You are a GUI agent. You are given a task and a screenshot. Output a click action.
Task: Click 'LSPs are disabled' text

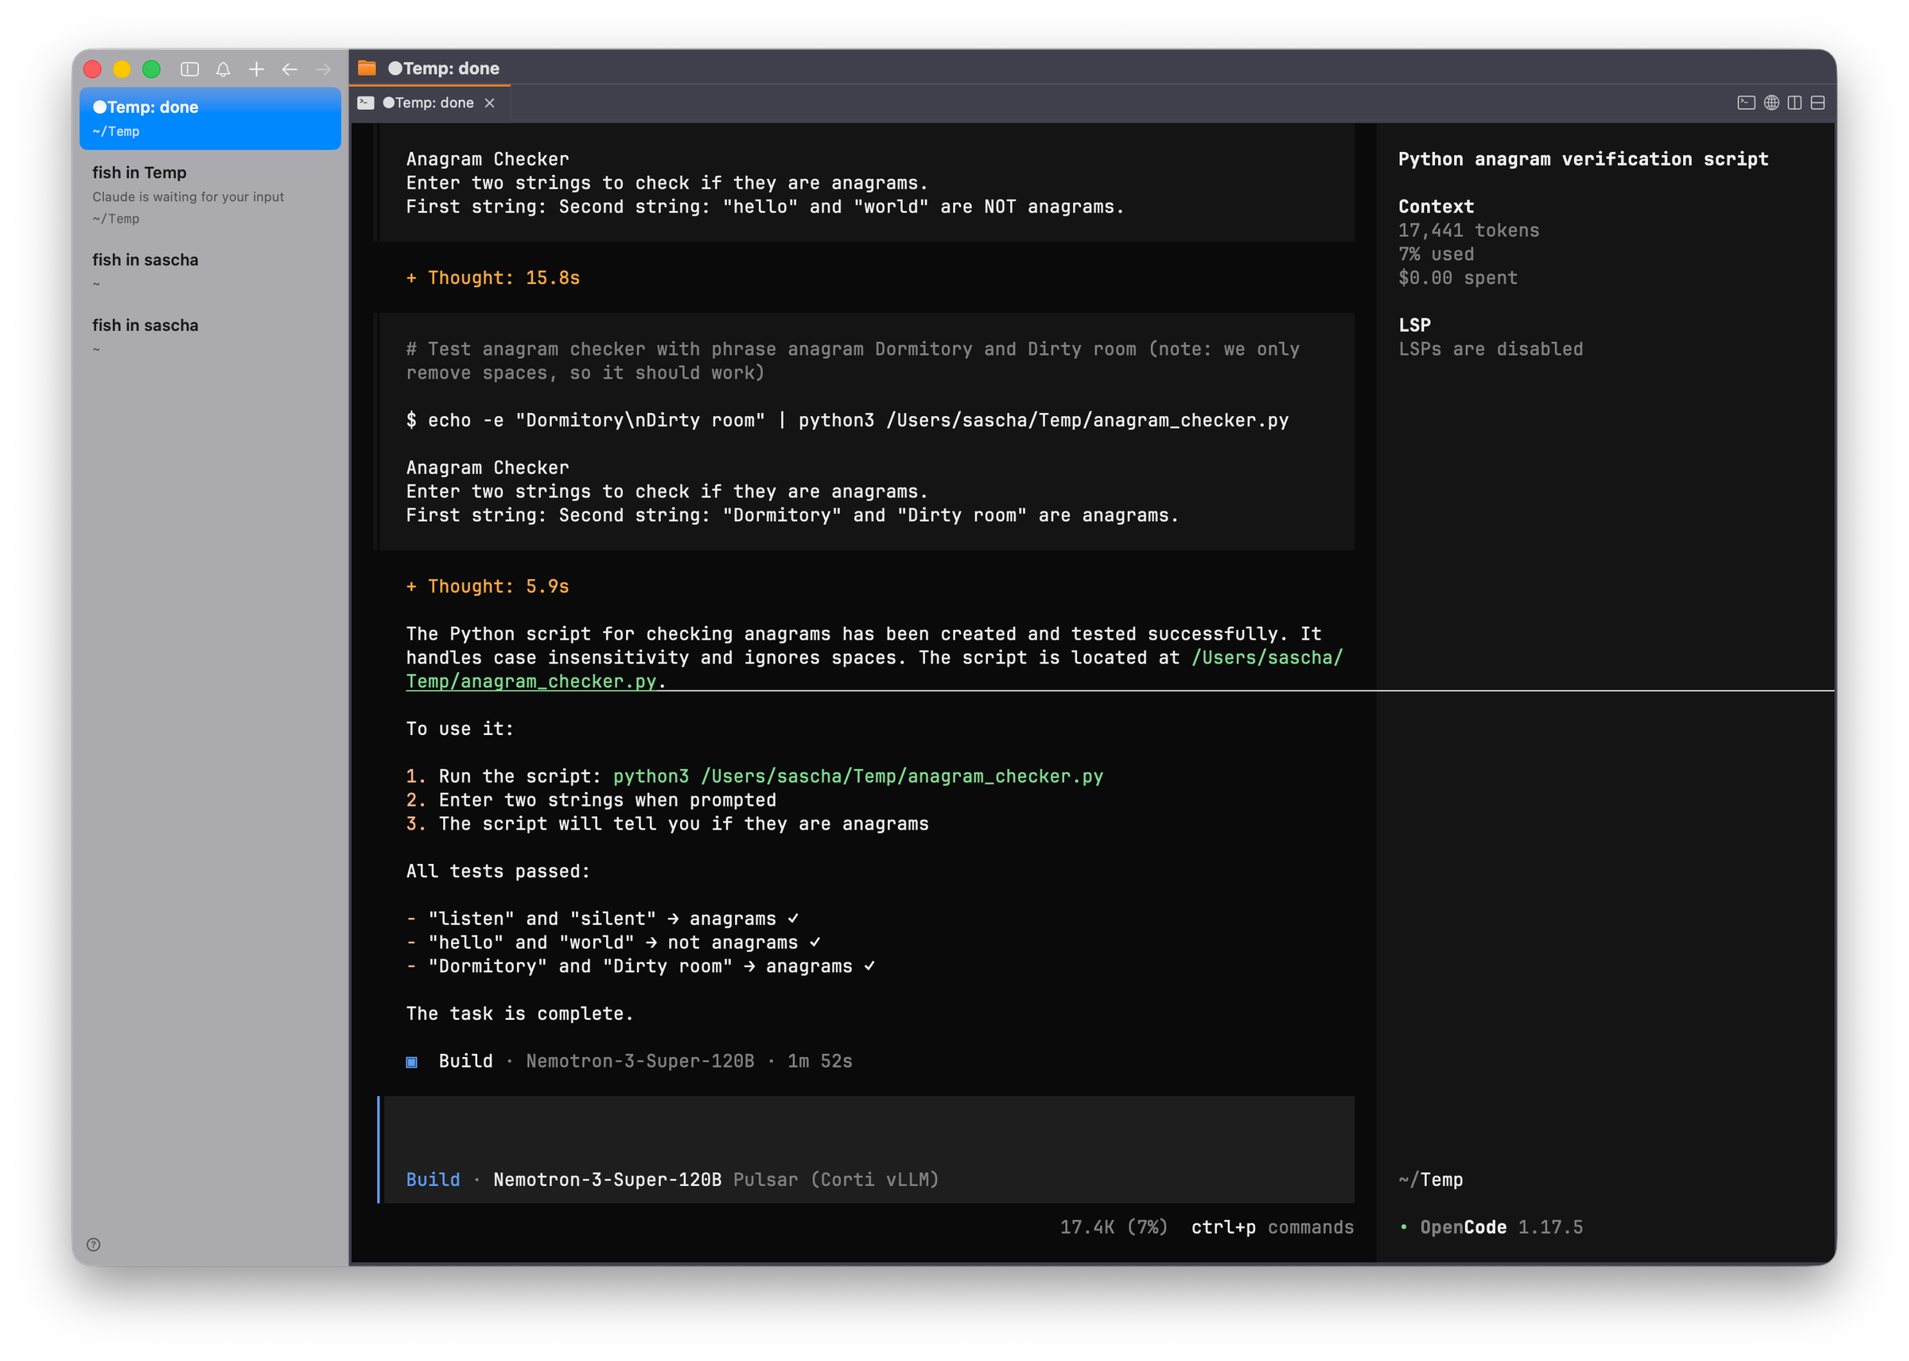pyautogui.click(x=1490, y=349)
